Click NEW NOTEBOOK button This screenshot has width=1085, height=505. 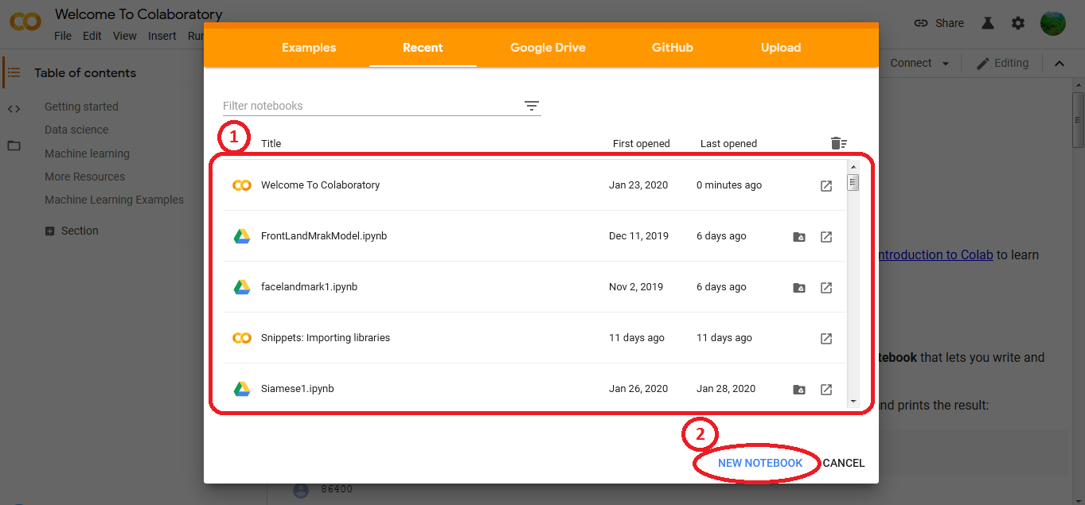760,463
